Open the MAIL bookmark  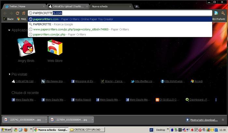(x=21, y=19)
